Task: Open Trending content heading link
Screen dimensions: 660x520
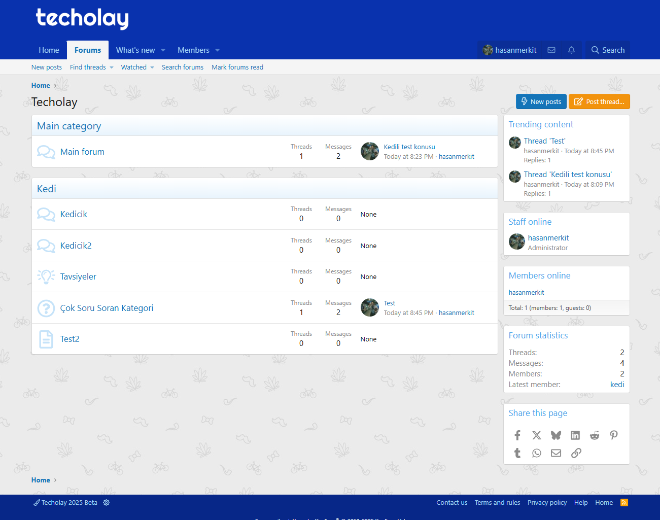Action: click(541, 124)
